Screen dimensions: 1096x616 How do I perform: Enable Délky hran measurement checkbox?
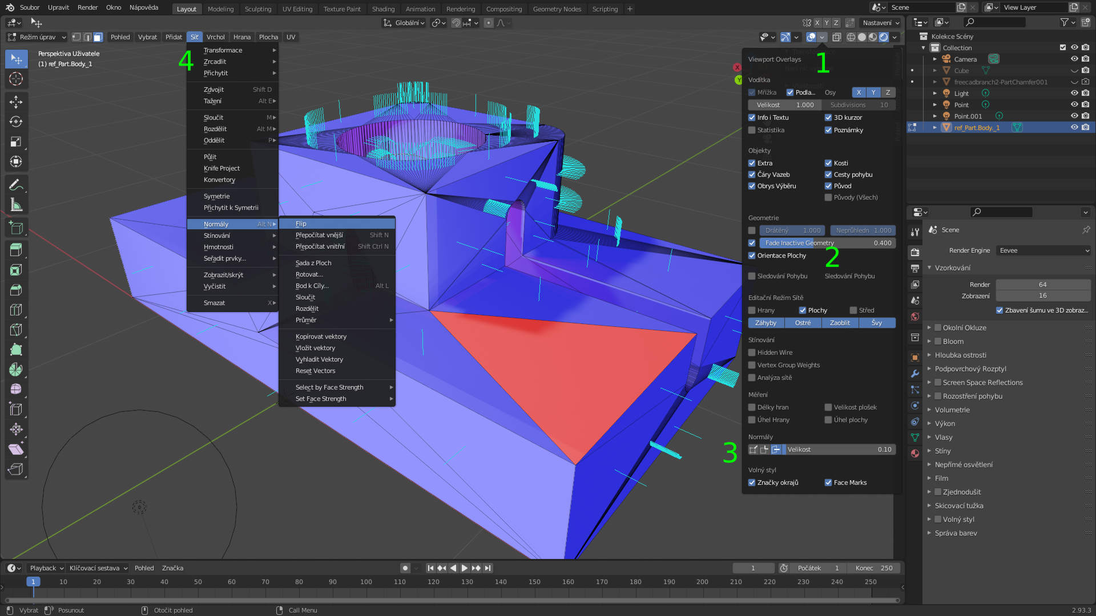coord(752,407)
